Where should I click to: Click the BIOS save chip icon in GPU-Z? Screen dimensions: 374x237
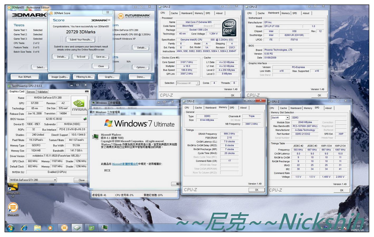[85, 119]
